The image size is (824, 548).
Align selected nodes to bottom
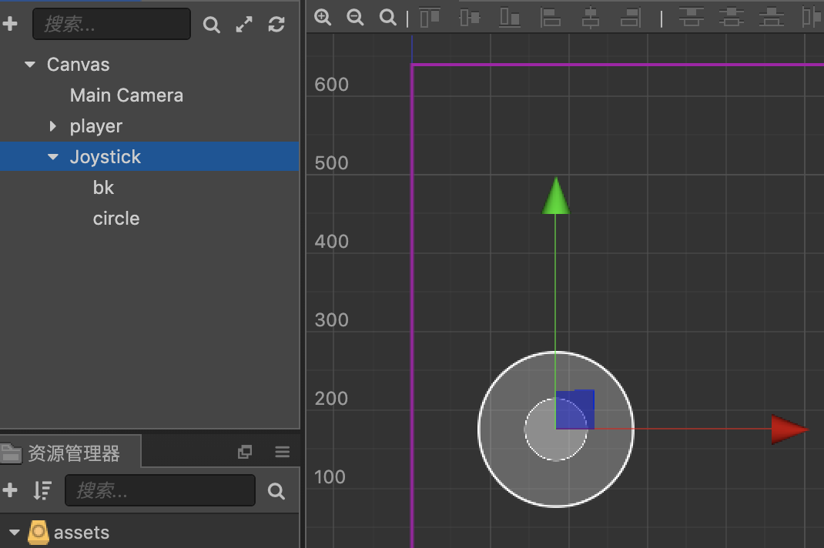pyautogui.click(x=510, y=18)
